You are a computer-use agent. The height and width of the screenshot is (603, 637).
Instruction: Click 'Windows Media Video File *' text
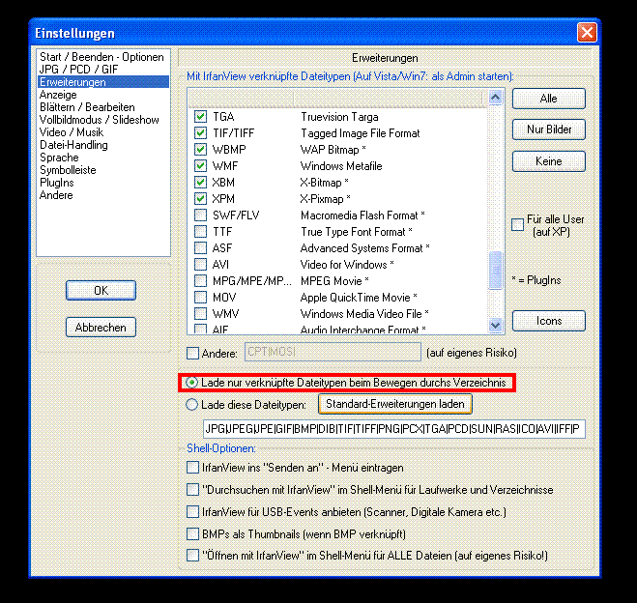point(364,314)
